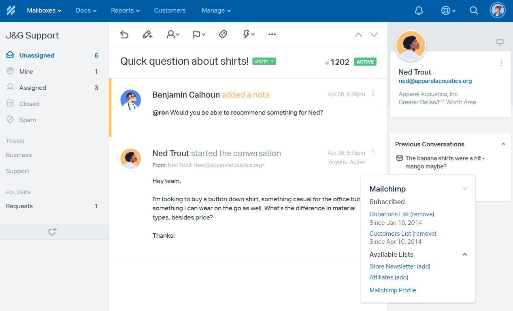
Task: Open the assign user dropdown
Action: [173, 35]
